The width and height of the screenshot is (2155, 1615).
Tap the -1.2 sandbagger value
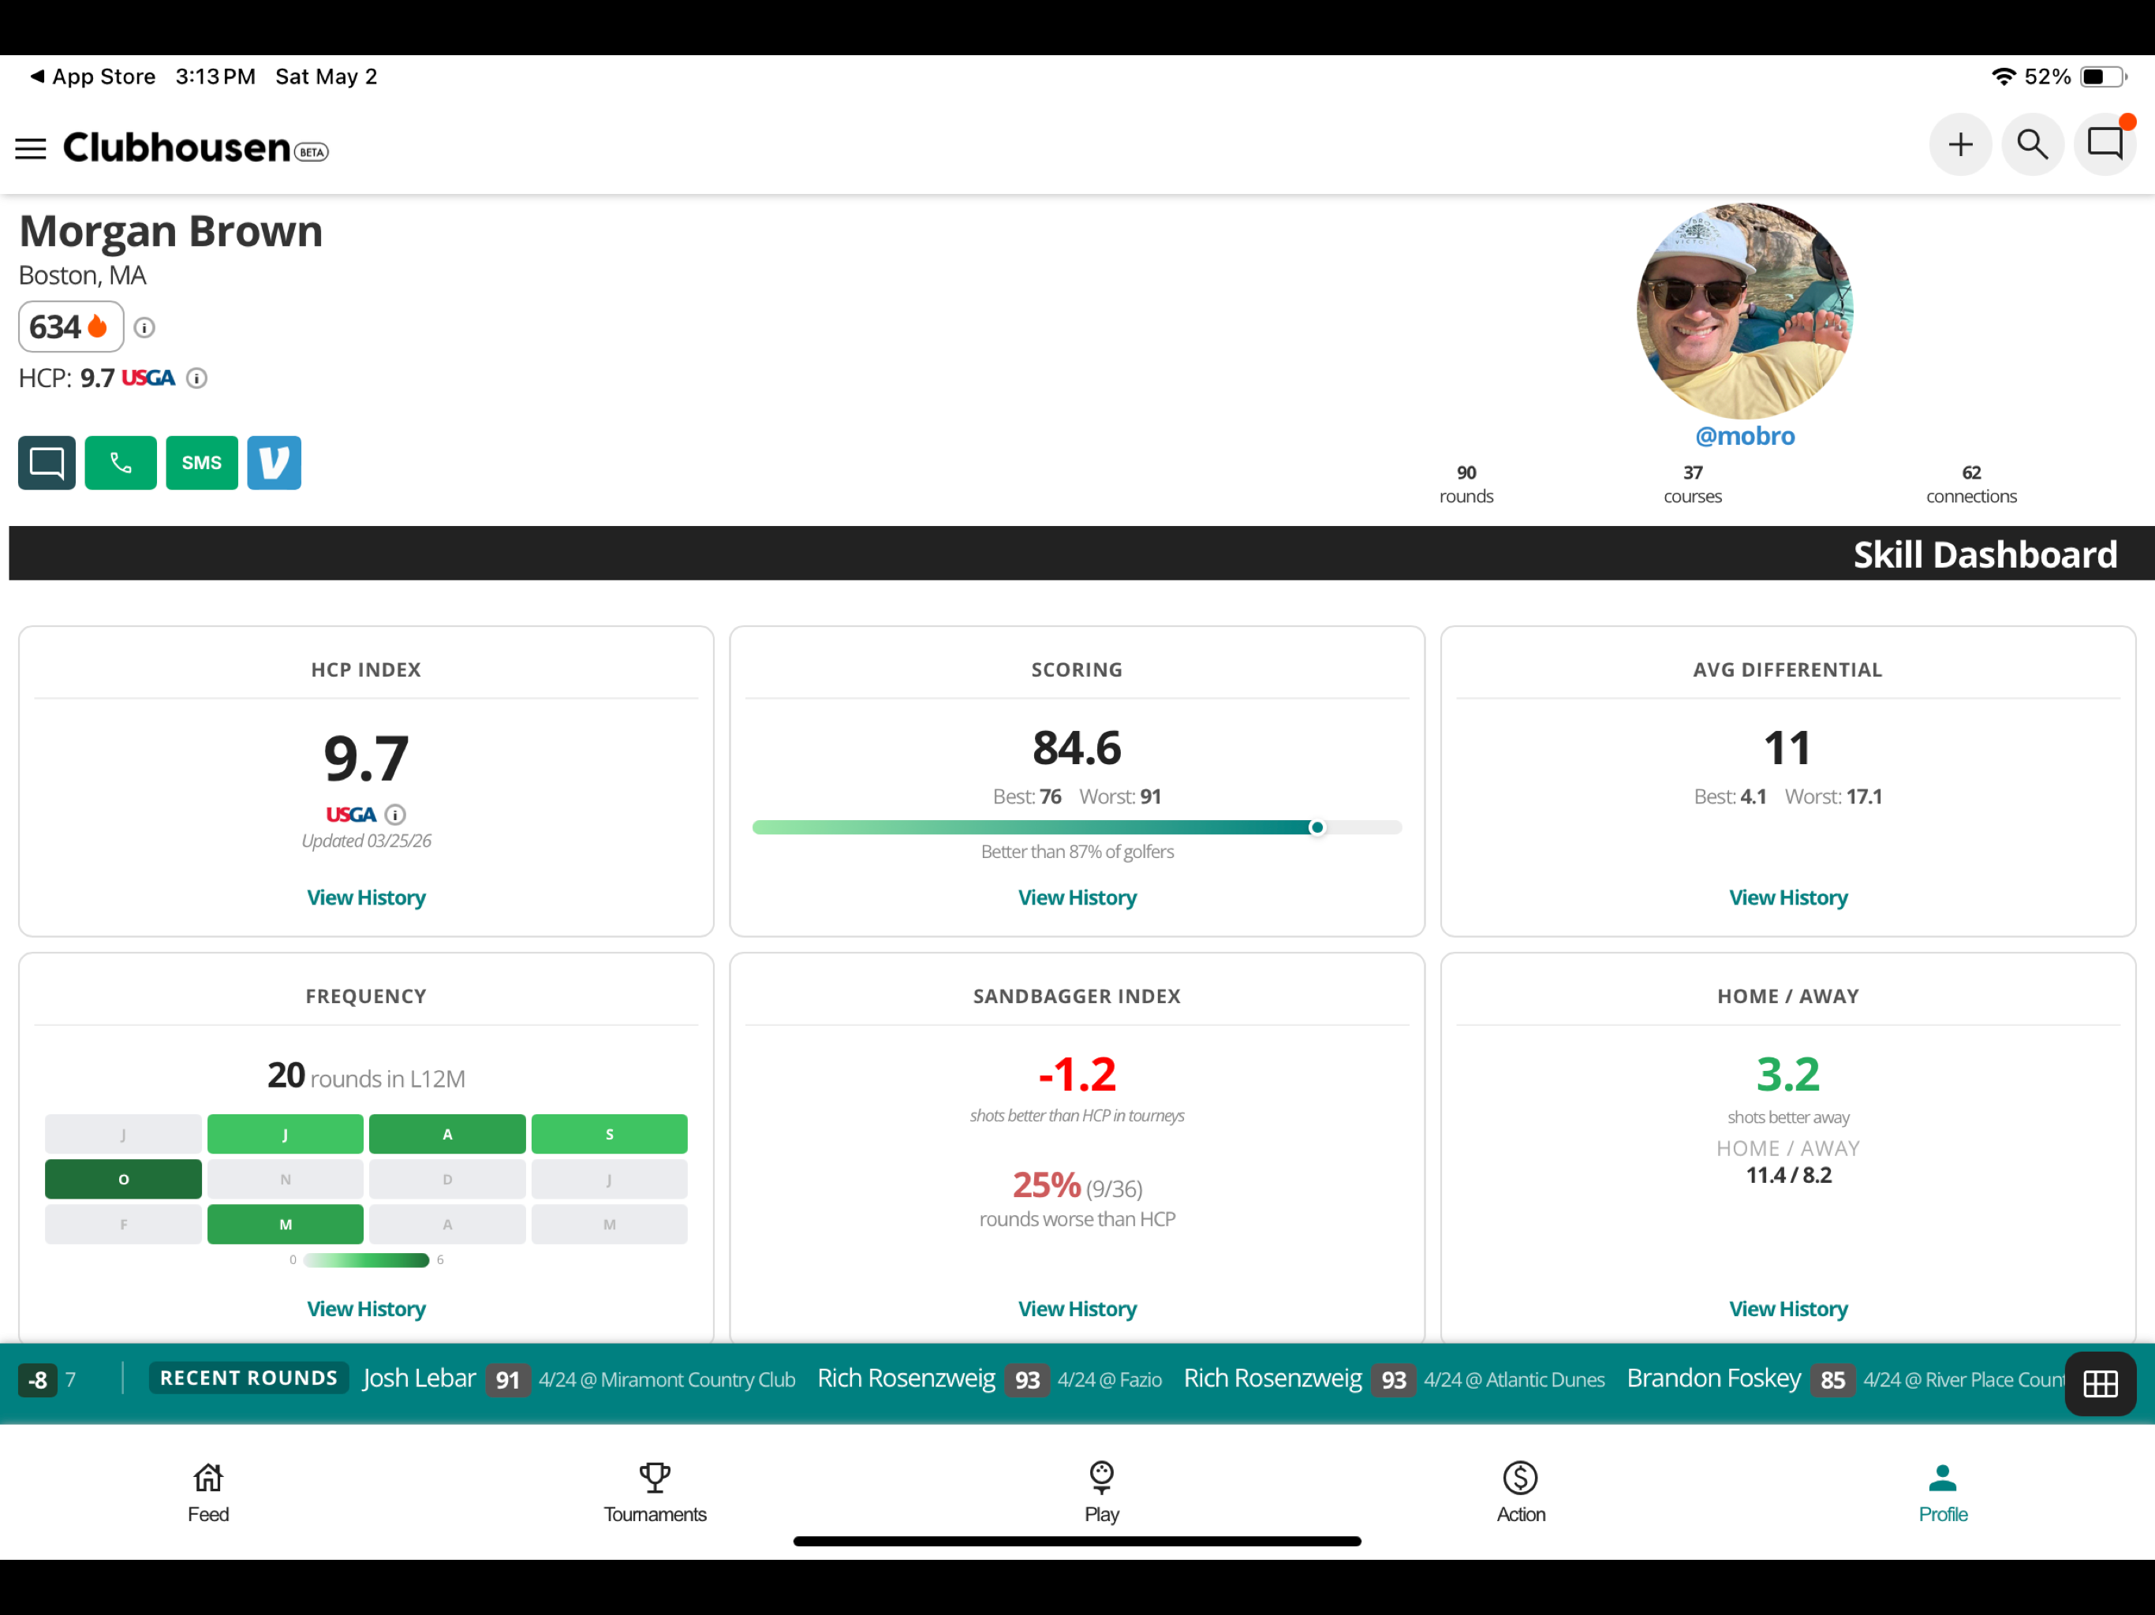[x=1077, y=1073]
